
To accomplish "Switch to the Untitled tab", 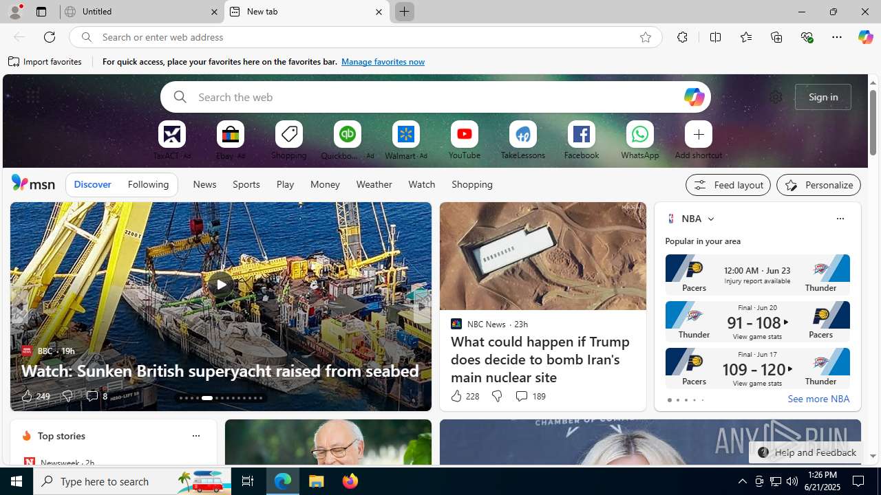I will [142, 12].
